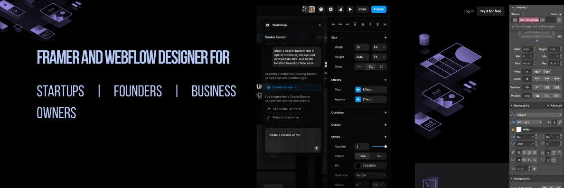
Task: Set Visible to True
Action: pyautogui.click(x=363, y=156)
